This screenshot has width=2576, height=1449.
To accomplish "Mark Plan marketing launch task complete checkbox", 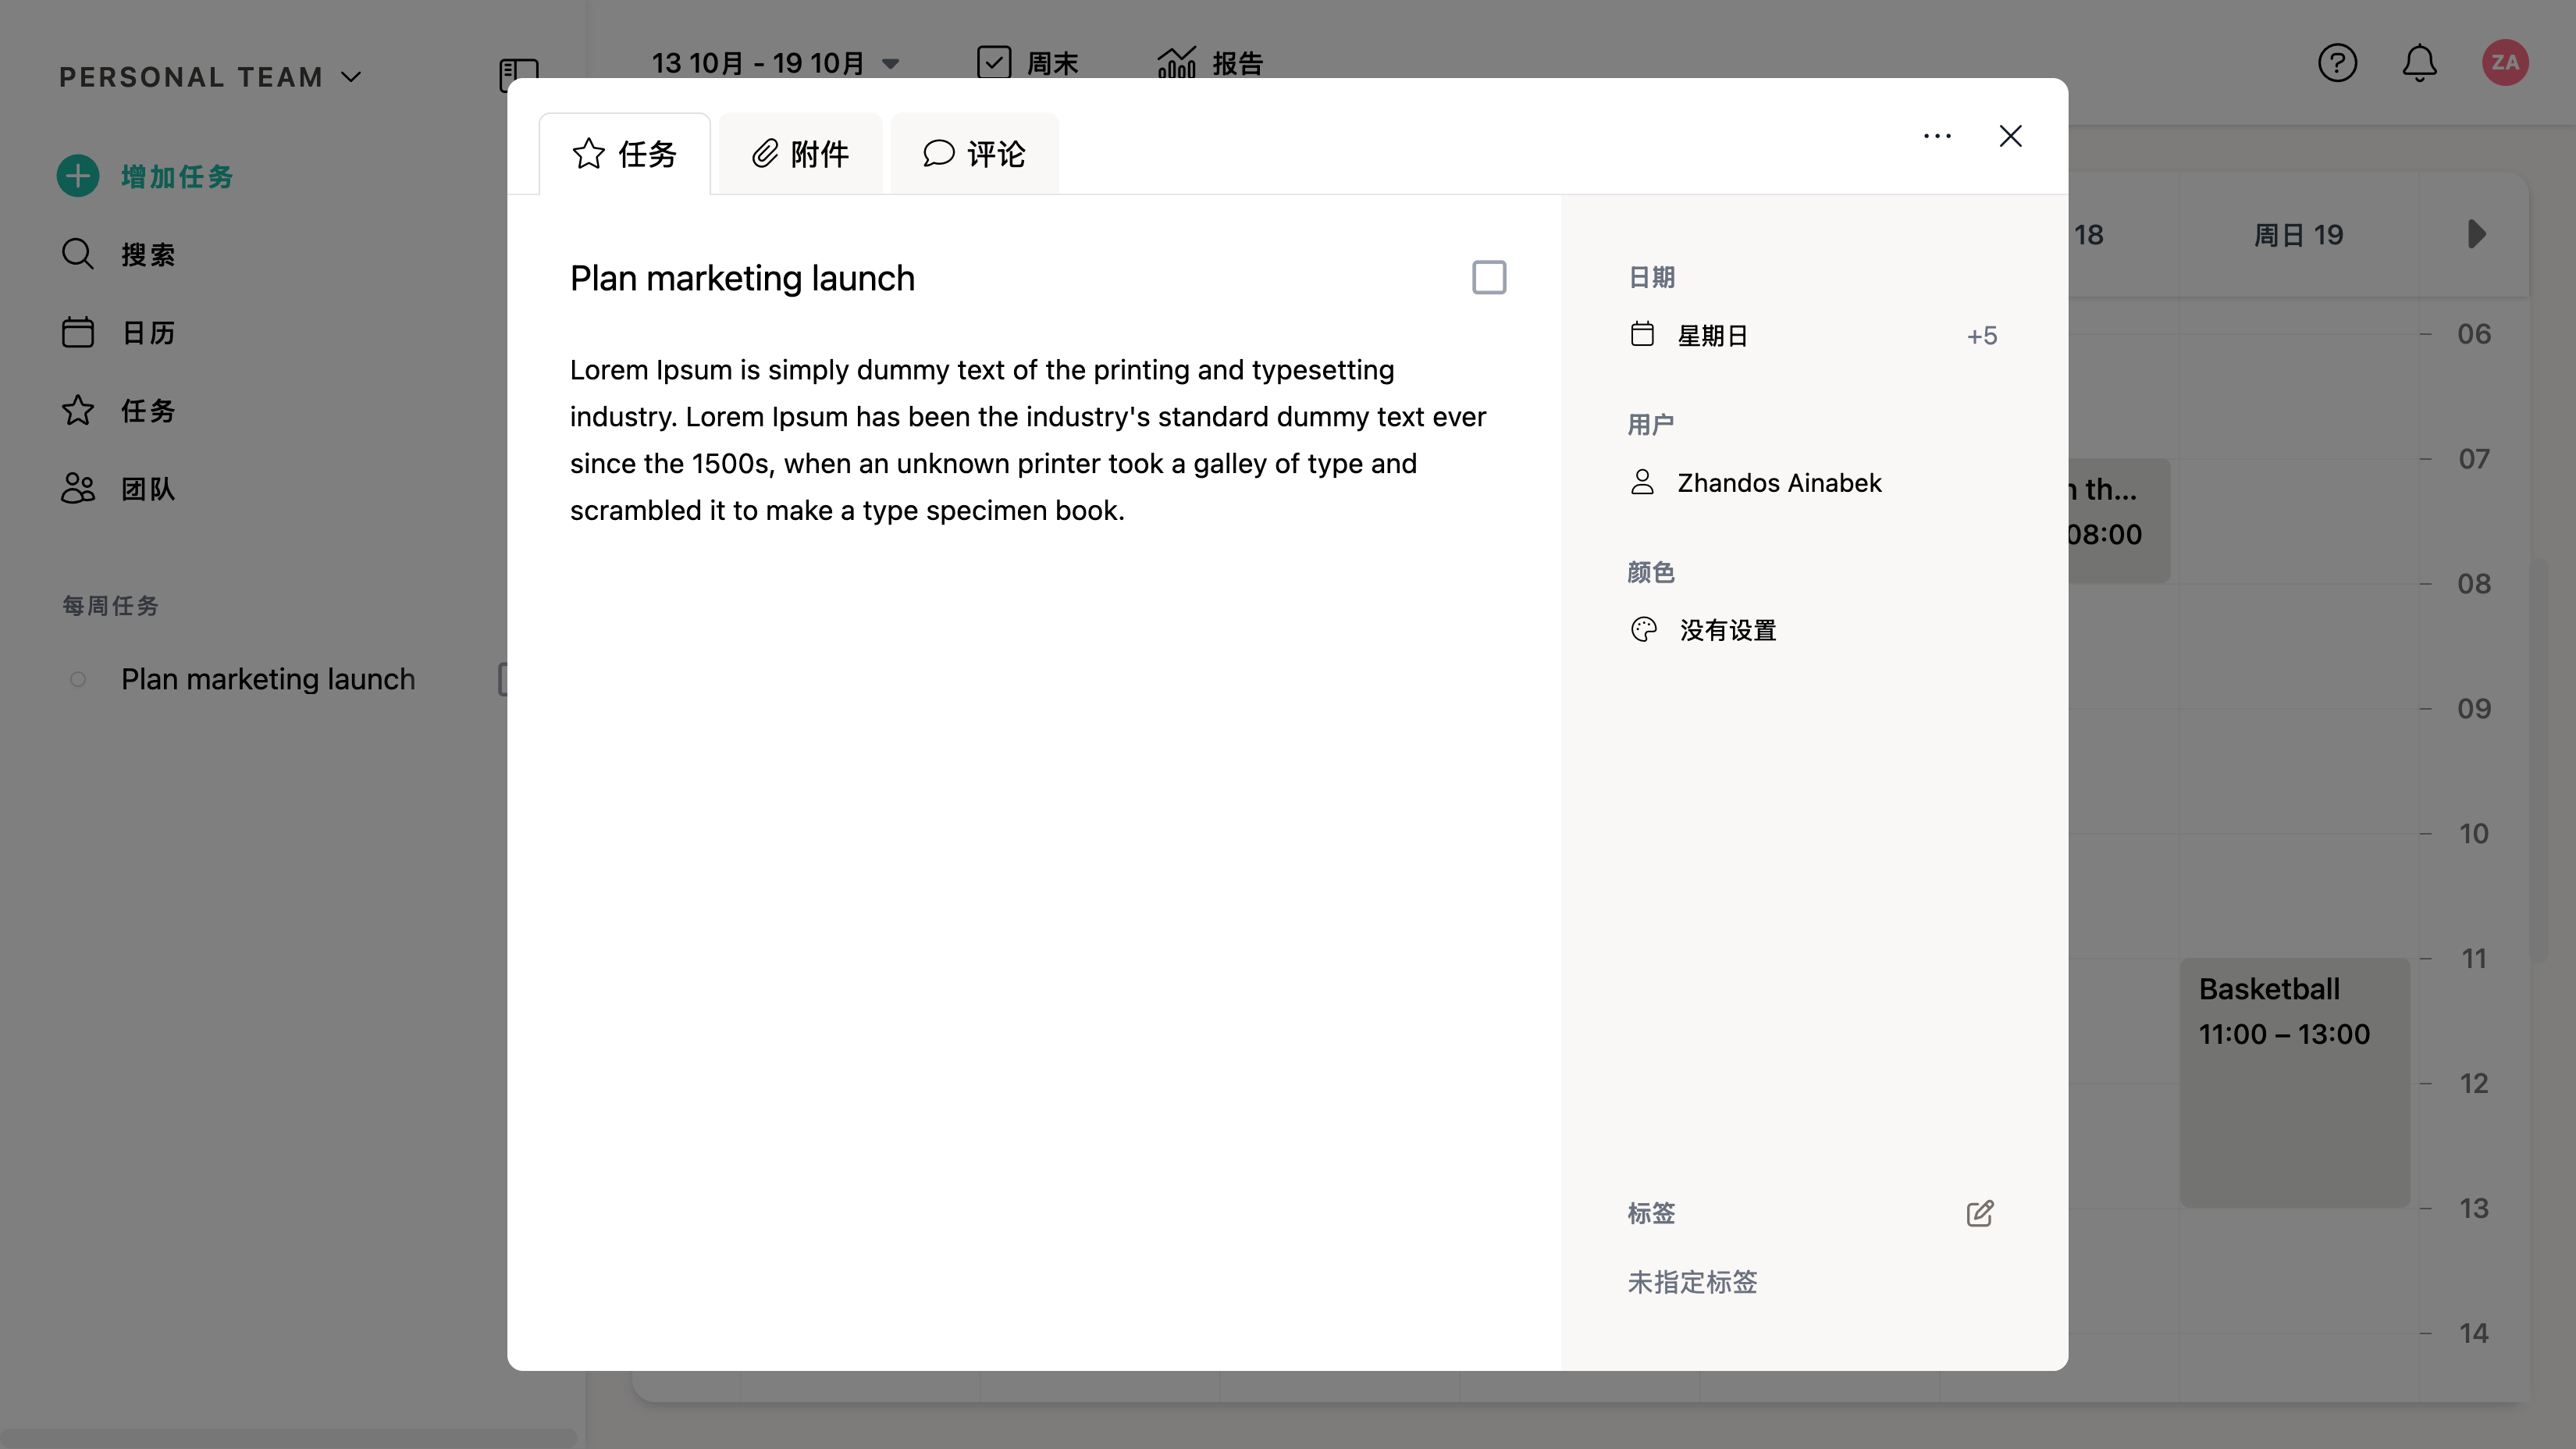I will (x=1488, y=277).
